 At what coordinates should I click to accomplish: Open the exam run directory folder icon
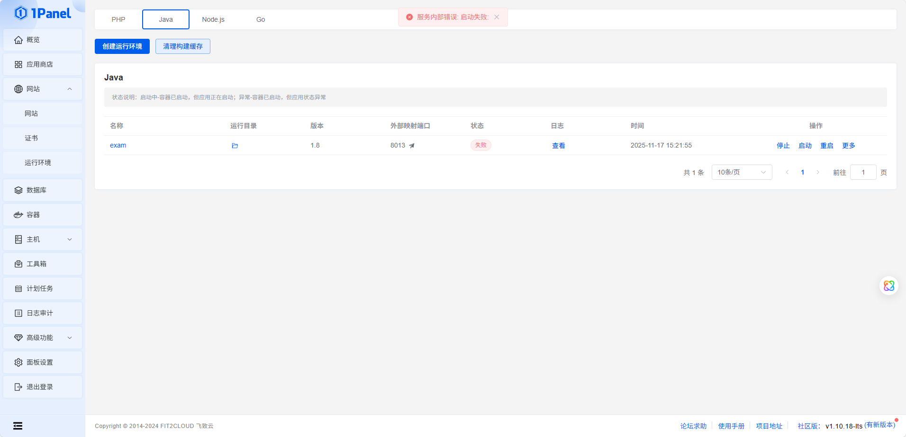click(x=235, y=146)
